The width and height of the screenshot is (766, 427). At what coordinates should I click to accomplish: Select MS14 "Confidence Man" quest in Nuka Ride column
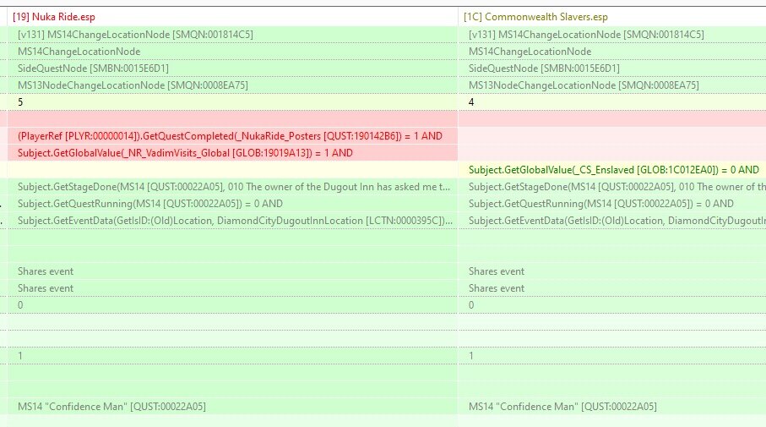tap(232, 406)
